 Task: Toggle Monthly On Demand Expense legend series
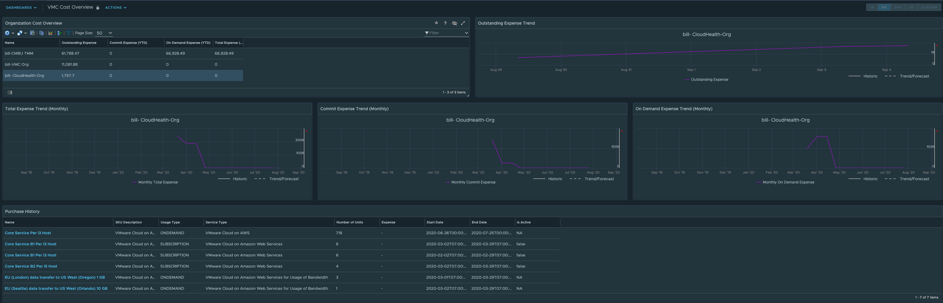tap(785, 182)
